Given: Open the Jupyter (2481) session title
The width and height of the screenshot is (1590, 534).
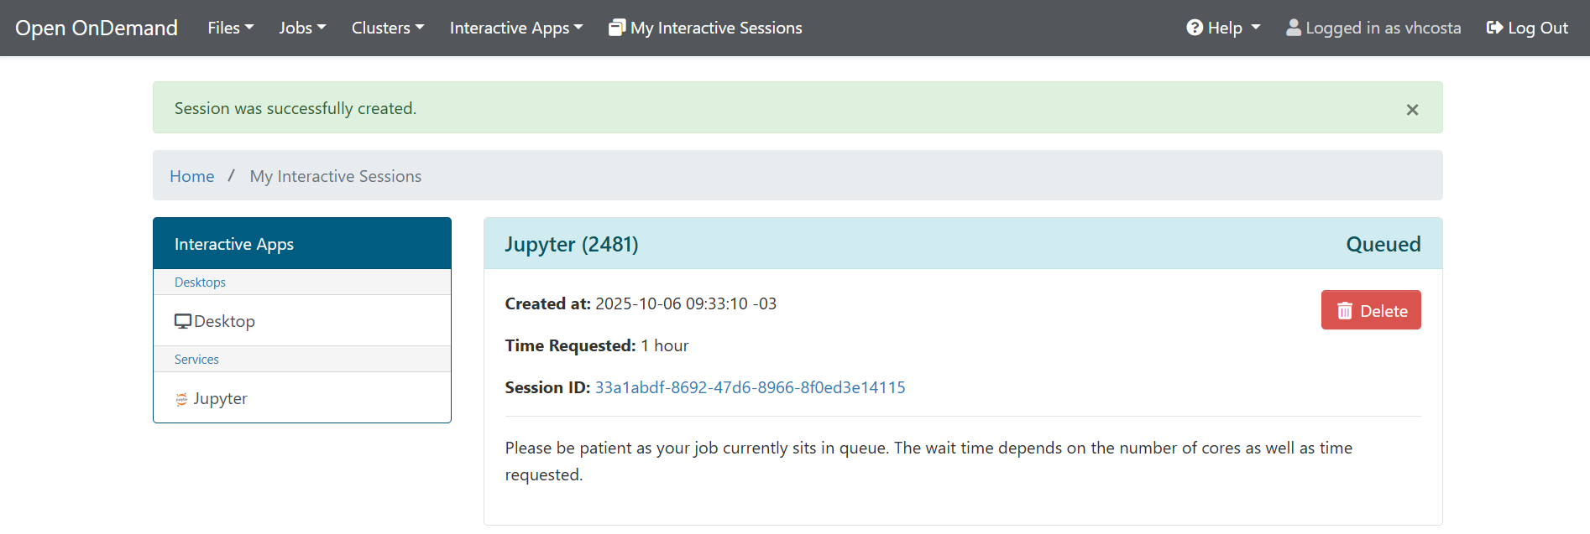Looking at the screenshot, I should tap(571, 244).
